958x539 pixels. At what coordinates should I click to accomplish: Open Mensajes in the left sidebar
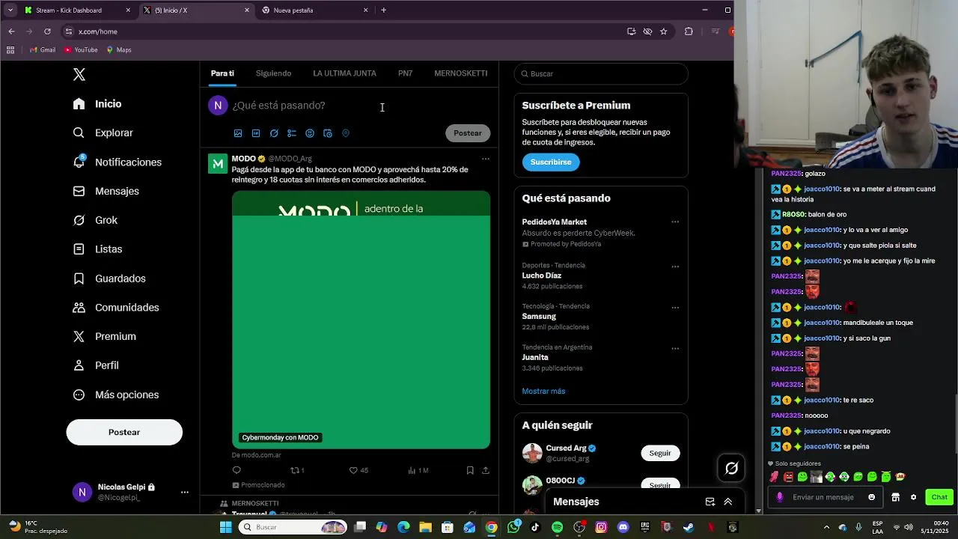[106, 191]
